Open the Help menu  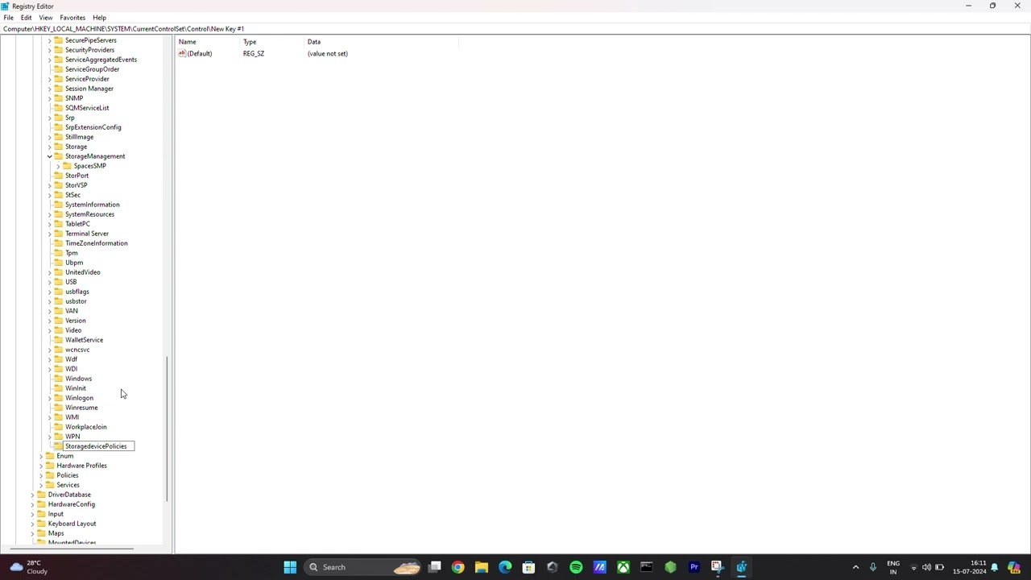(99, 17)
